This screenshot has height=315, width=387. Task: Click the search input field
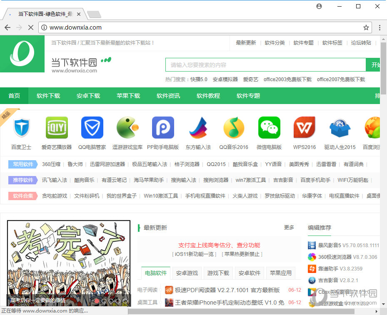tap(265, 65)
